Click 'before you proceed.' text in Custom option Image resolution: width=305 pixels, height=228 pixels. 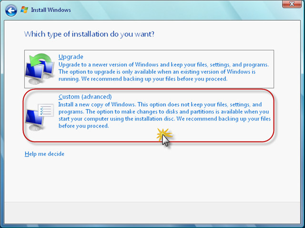click(84, 126)
